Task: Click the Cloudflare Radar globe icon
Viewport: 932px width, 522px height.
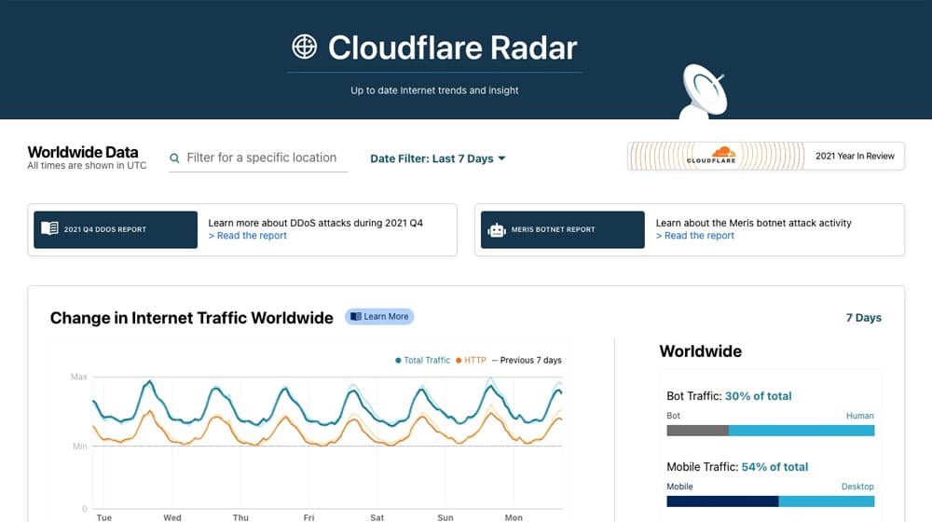Action: pyautogui.click(x=305, y=47)
